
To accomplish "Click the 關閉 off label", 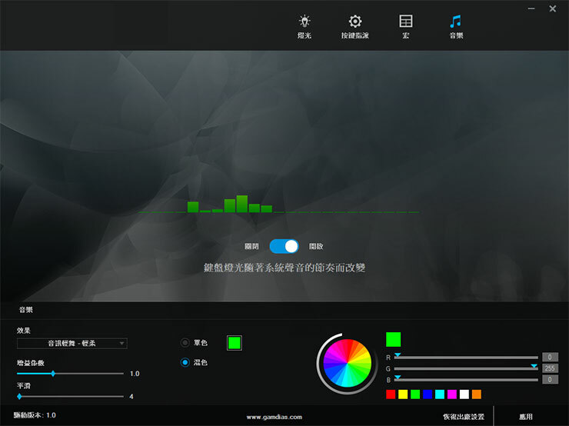I will pos(251,246).
